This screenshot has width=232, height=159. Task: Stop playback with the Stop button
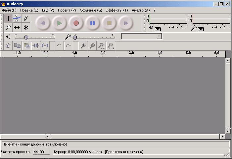pos(109,23)
